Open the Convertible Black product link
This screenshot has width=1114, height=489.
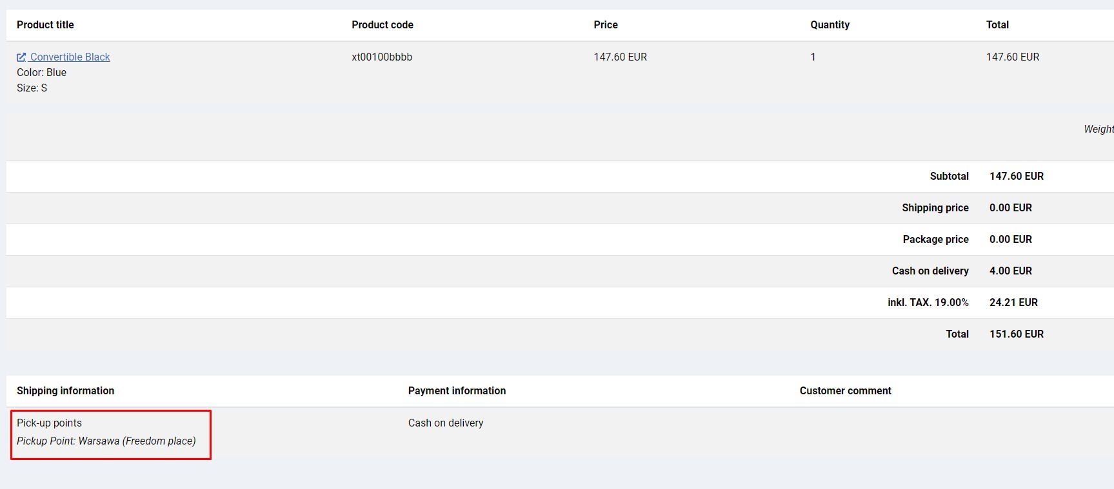pos(70,57)
